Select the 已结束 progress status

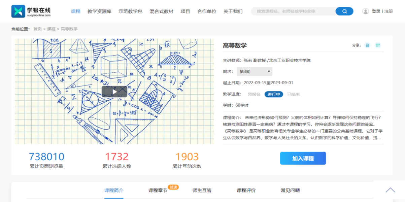click(293, 94)
